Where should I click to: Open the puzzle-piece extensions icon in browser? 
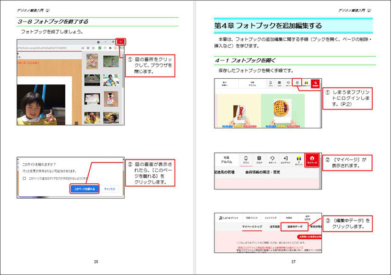click(x=110, y=48)
